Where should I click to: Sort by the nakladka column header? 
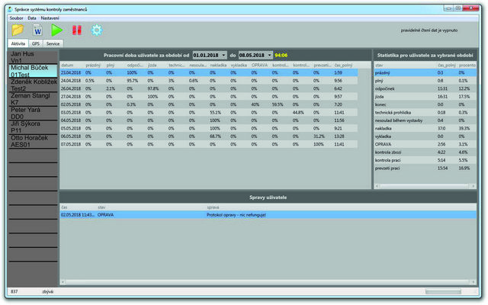219,65
